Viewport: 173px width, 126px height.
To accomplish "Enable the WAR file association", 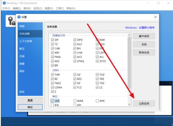I will [75, 101].
